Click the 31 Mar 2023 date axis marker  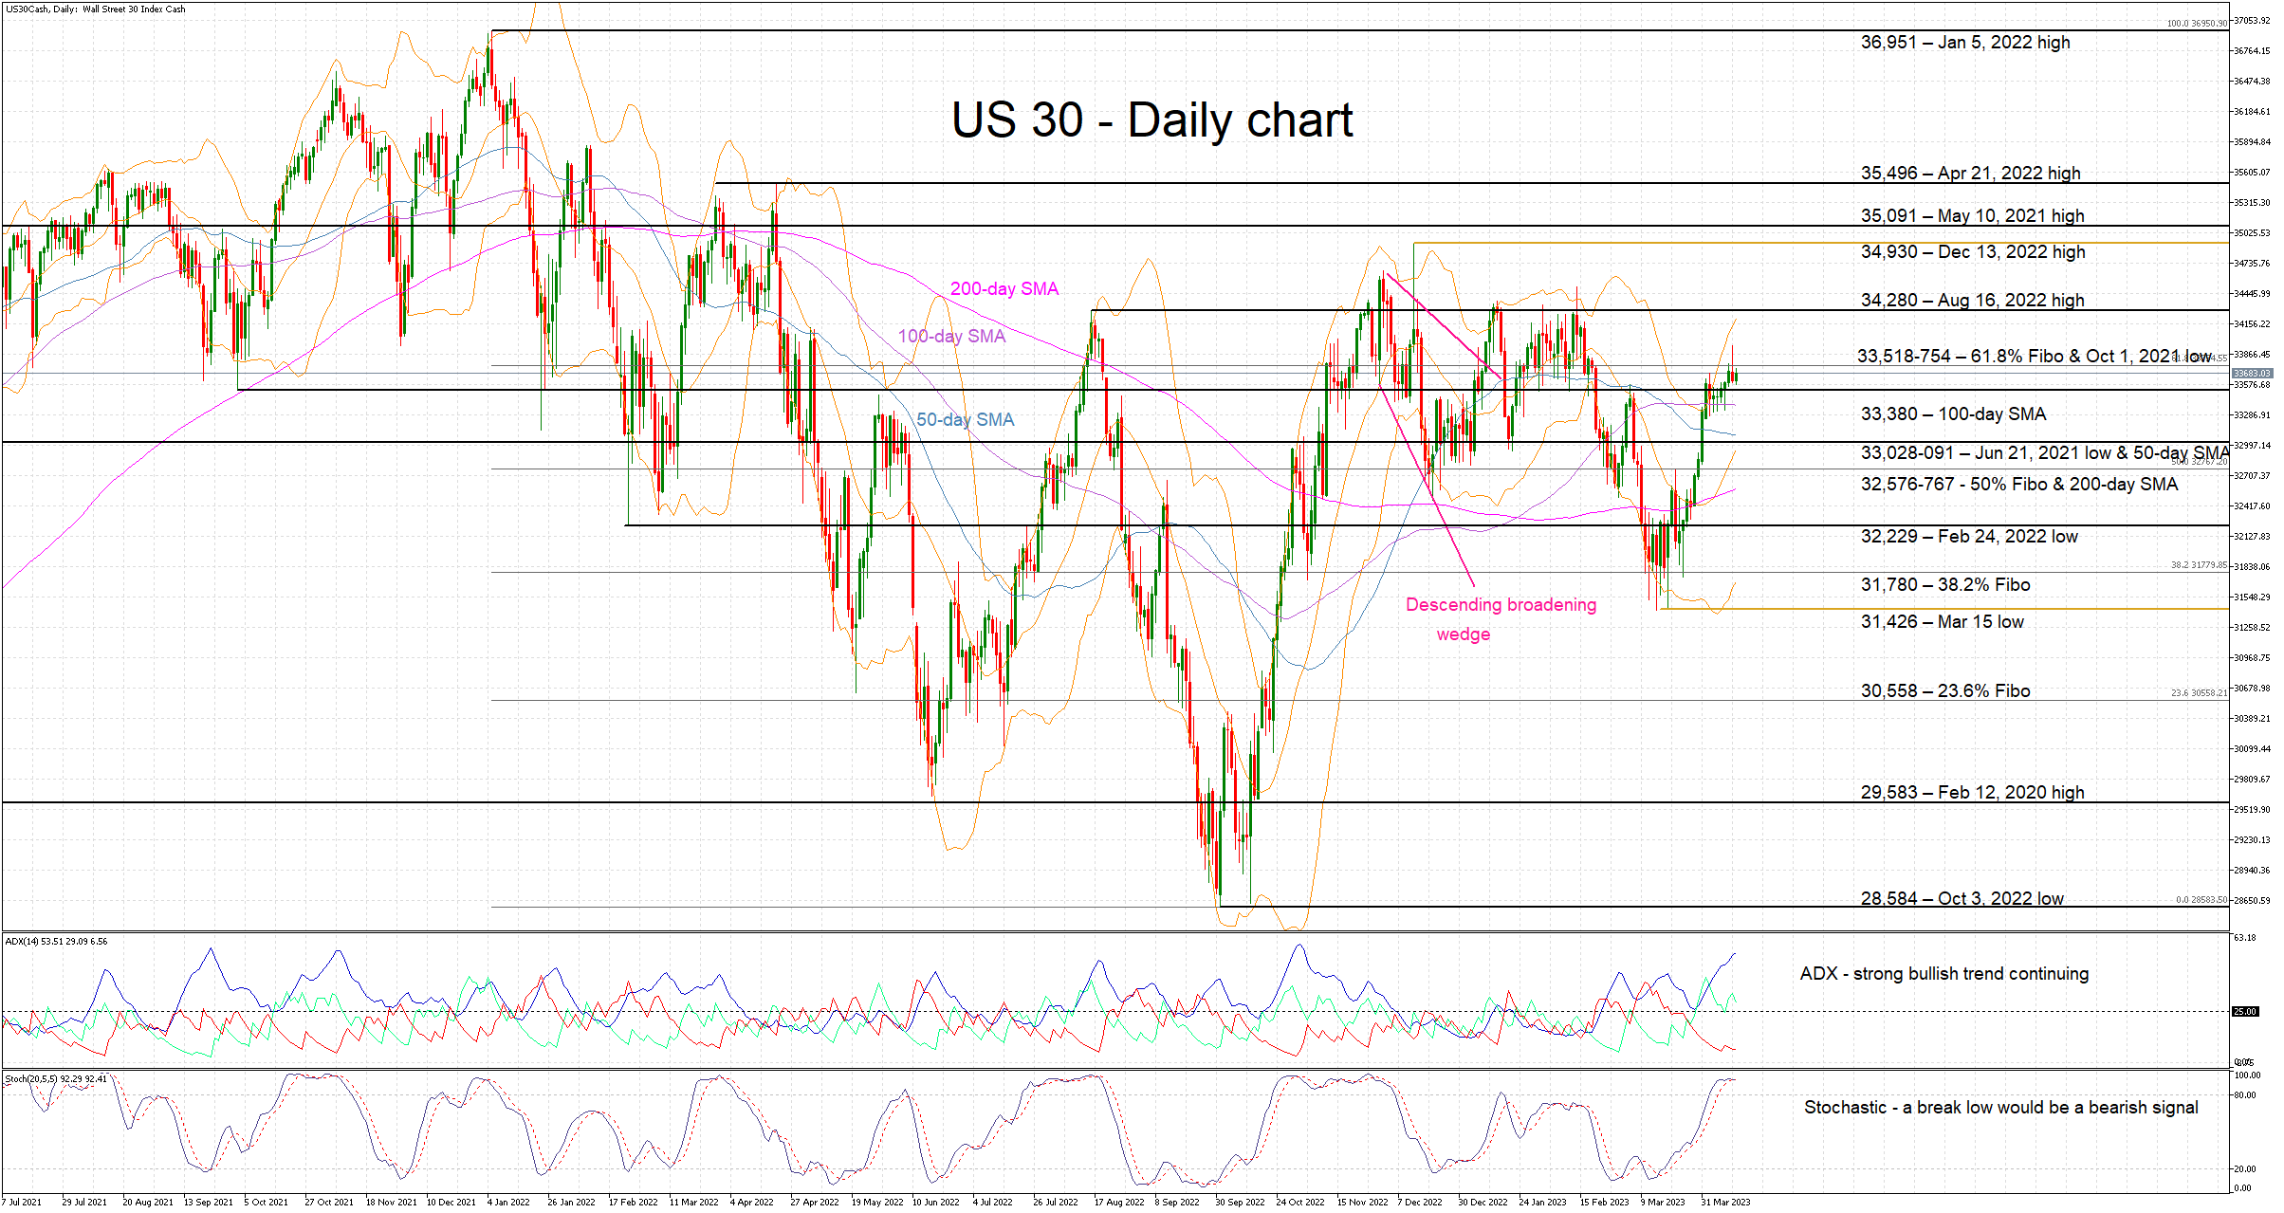(1725, 1202)
